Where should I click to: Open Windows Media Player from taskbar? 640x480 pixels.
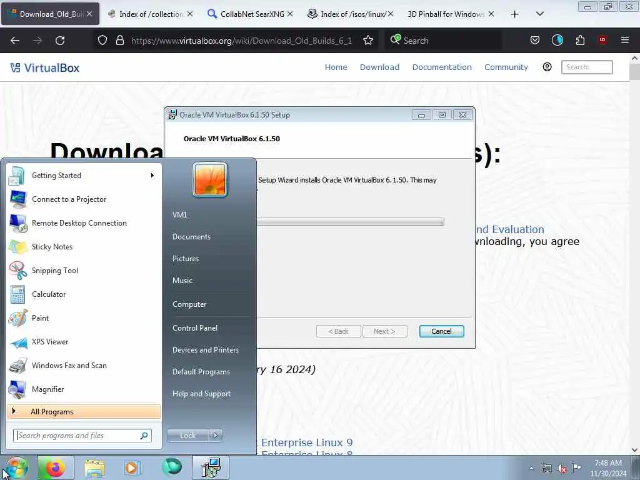tap(132, 468)
